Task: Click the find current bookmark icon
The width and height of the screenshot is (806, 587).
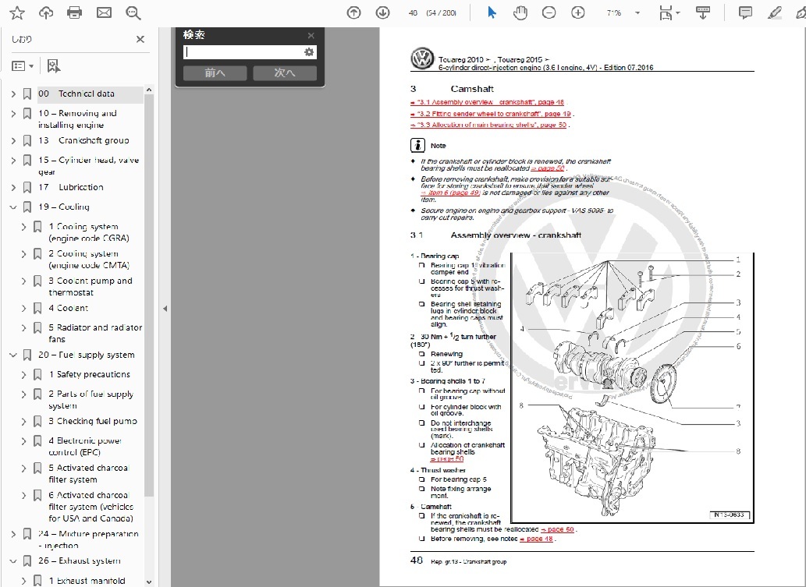Action: click(54, 65)
